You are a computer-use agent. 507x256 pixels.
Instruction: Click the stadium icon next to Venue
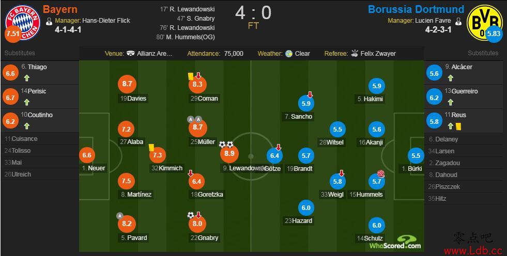[131, 54]
